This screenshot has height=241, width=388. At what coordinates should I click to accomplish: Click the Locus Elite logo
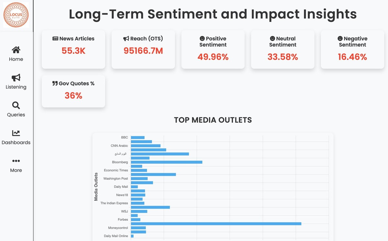point(16,15)
